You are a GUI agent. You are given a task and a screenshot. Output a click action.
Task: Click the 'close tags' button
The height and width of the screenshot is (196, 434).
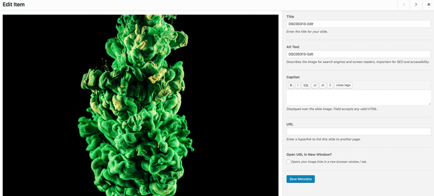343,85
